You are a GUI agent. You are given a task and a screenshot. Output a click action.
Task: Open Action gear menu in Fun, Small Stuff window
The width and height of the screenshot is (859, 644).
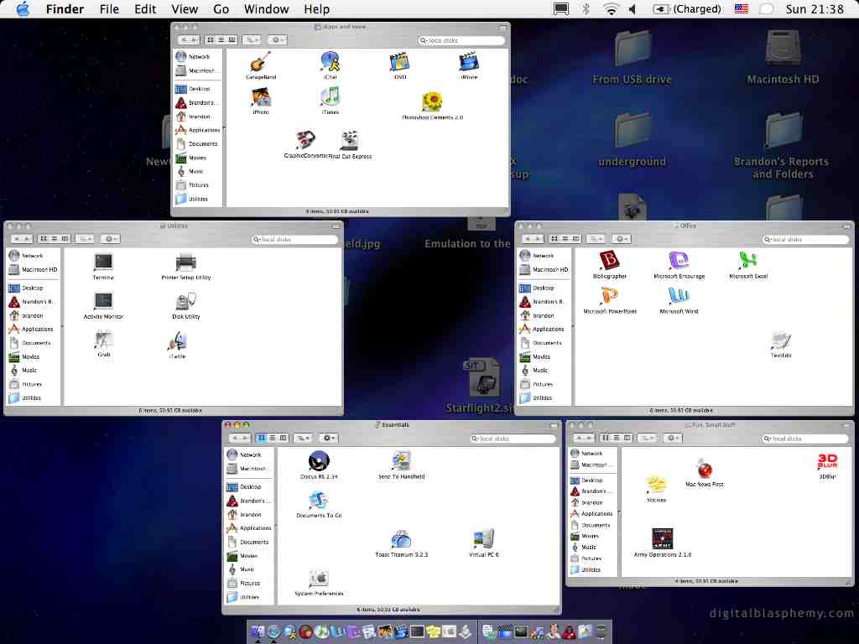[x=673, y=438]
